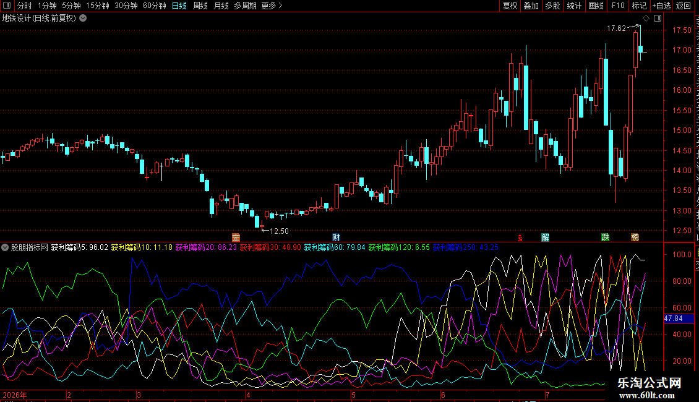
Task: Select the 60分钟 period tab
Action: click(x=154, y=6)
